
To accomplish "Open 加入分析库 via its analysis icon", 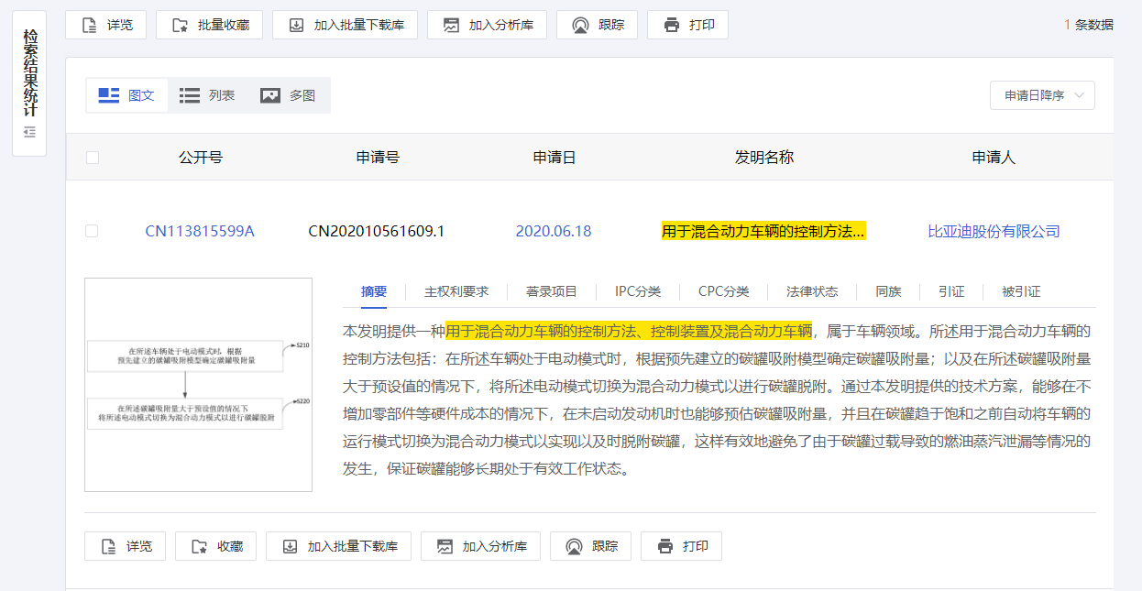I will tap(451, 24).
